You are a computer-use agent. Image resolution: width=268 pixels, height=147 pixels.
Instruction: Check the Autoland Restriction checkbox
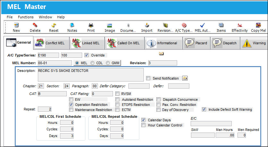(x=117, y=99)
